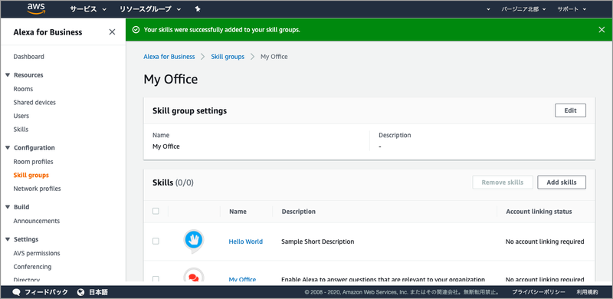Open the リソースグループ dropdown menu
The height and width of the screenshot is (299, 613).
point(150,9)
